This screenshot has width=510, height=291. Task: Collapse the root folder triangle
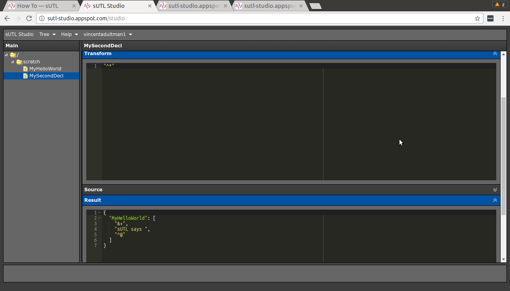[x=7, y=55]
